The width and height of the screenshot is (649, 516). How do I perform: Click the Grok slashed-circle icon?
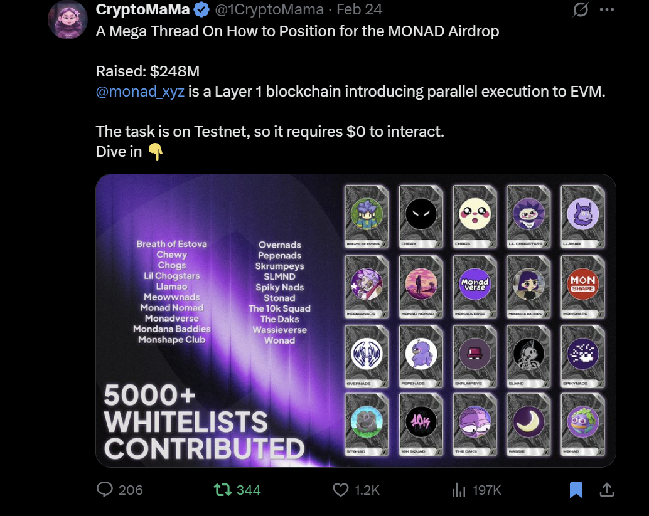(581, 9)
